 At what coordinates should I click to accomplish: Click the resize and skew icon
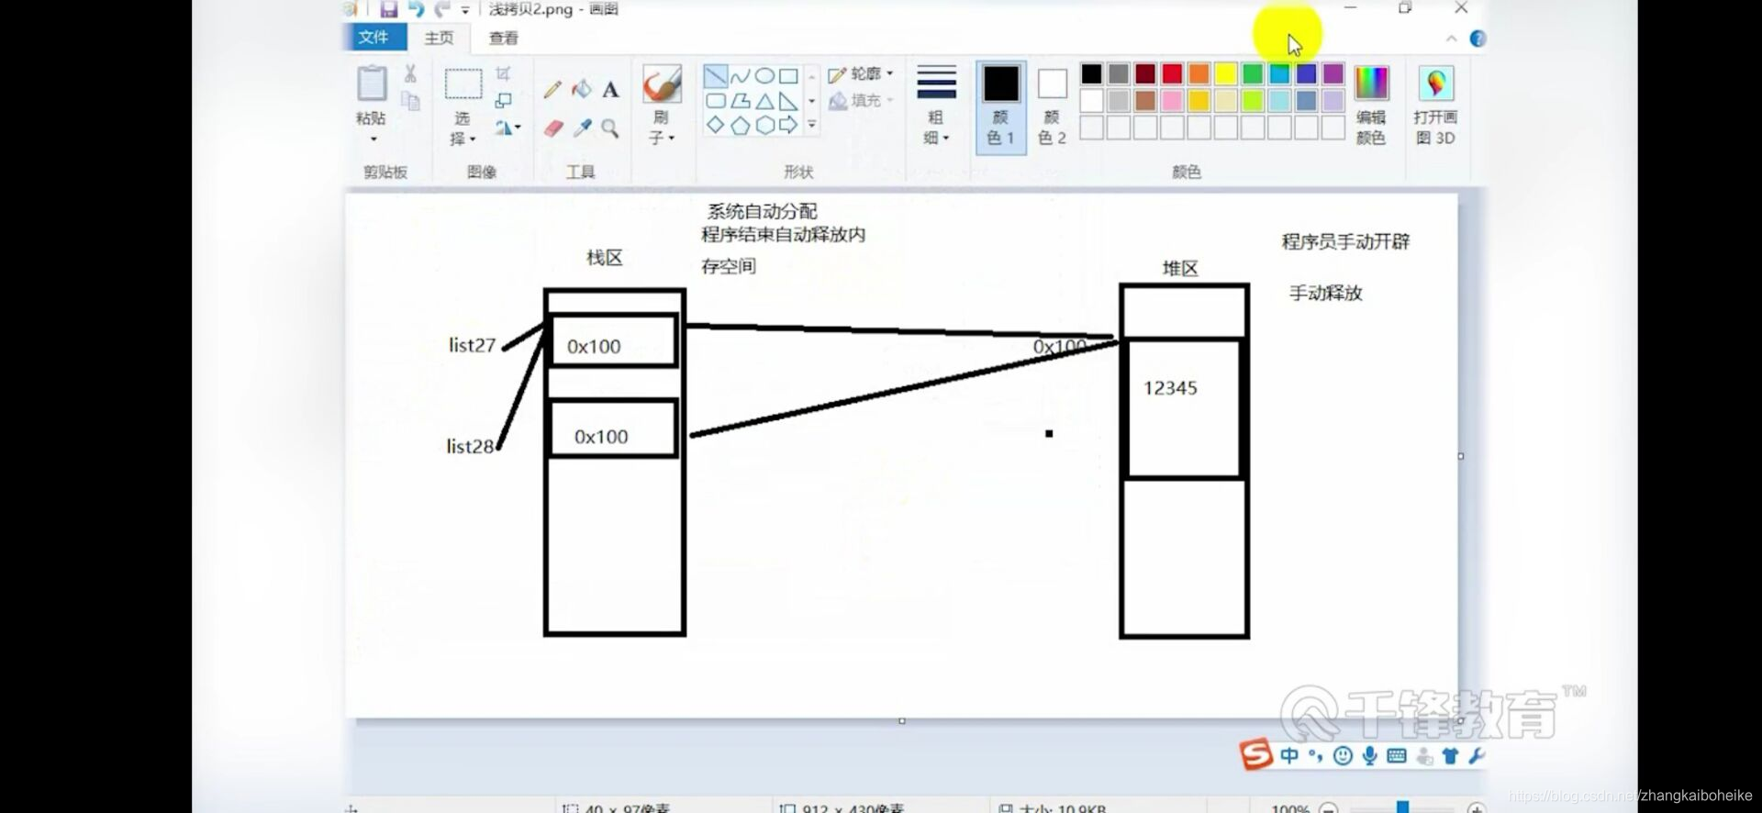(x=503, y=100)
